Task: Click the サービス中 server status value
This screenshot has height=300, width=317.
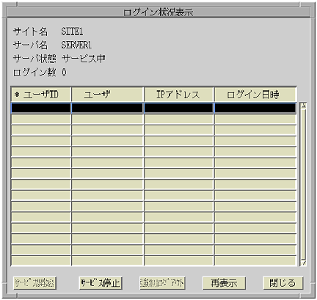Action: [84, 59]
